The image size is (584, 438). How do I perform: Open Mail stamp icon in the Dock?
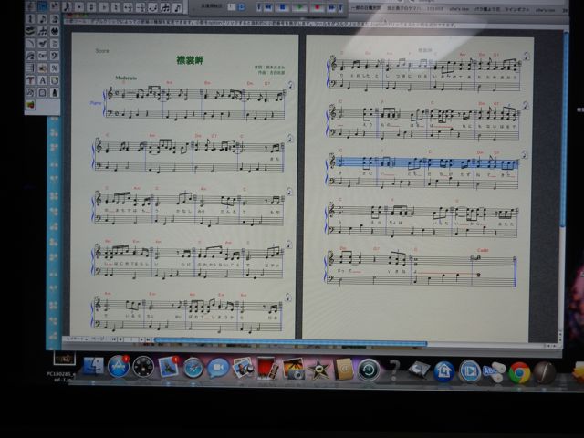point(168,367)
